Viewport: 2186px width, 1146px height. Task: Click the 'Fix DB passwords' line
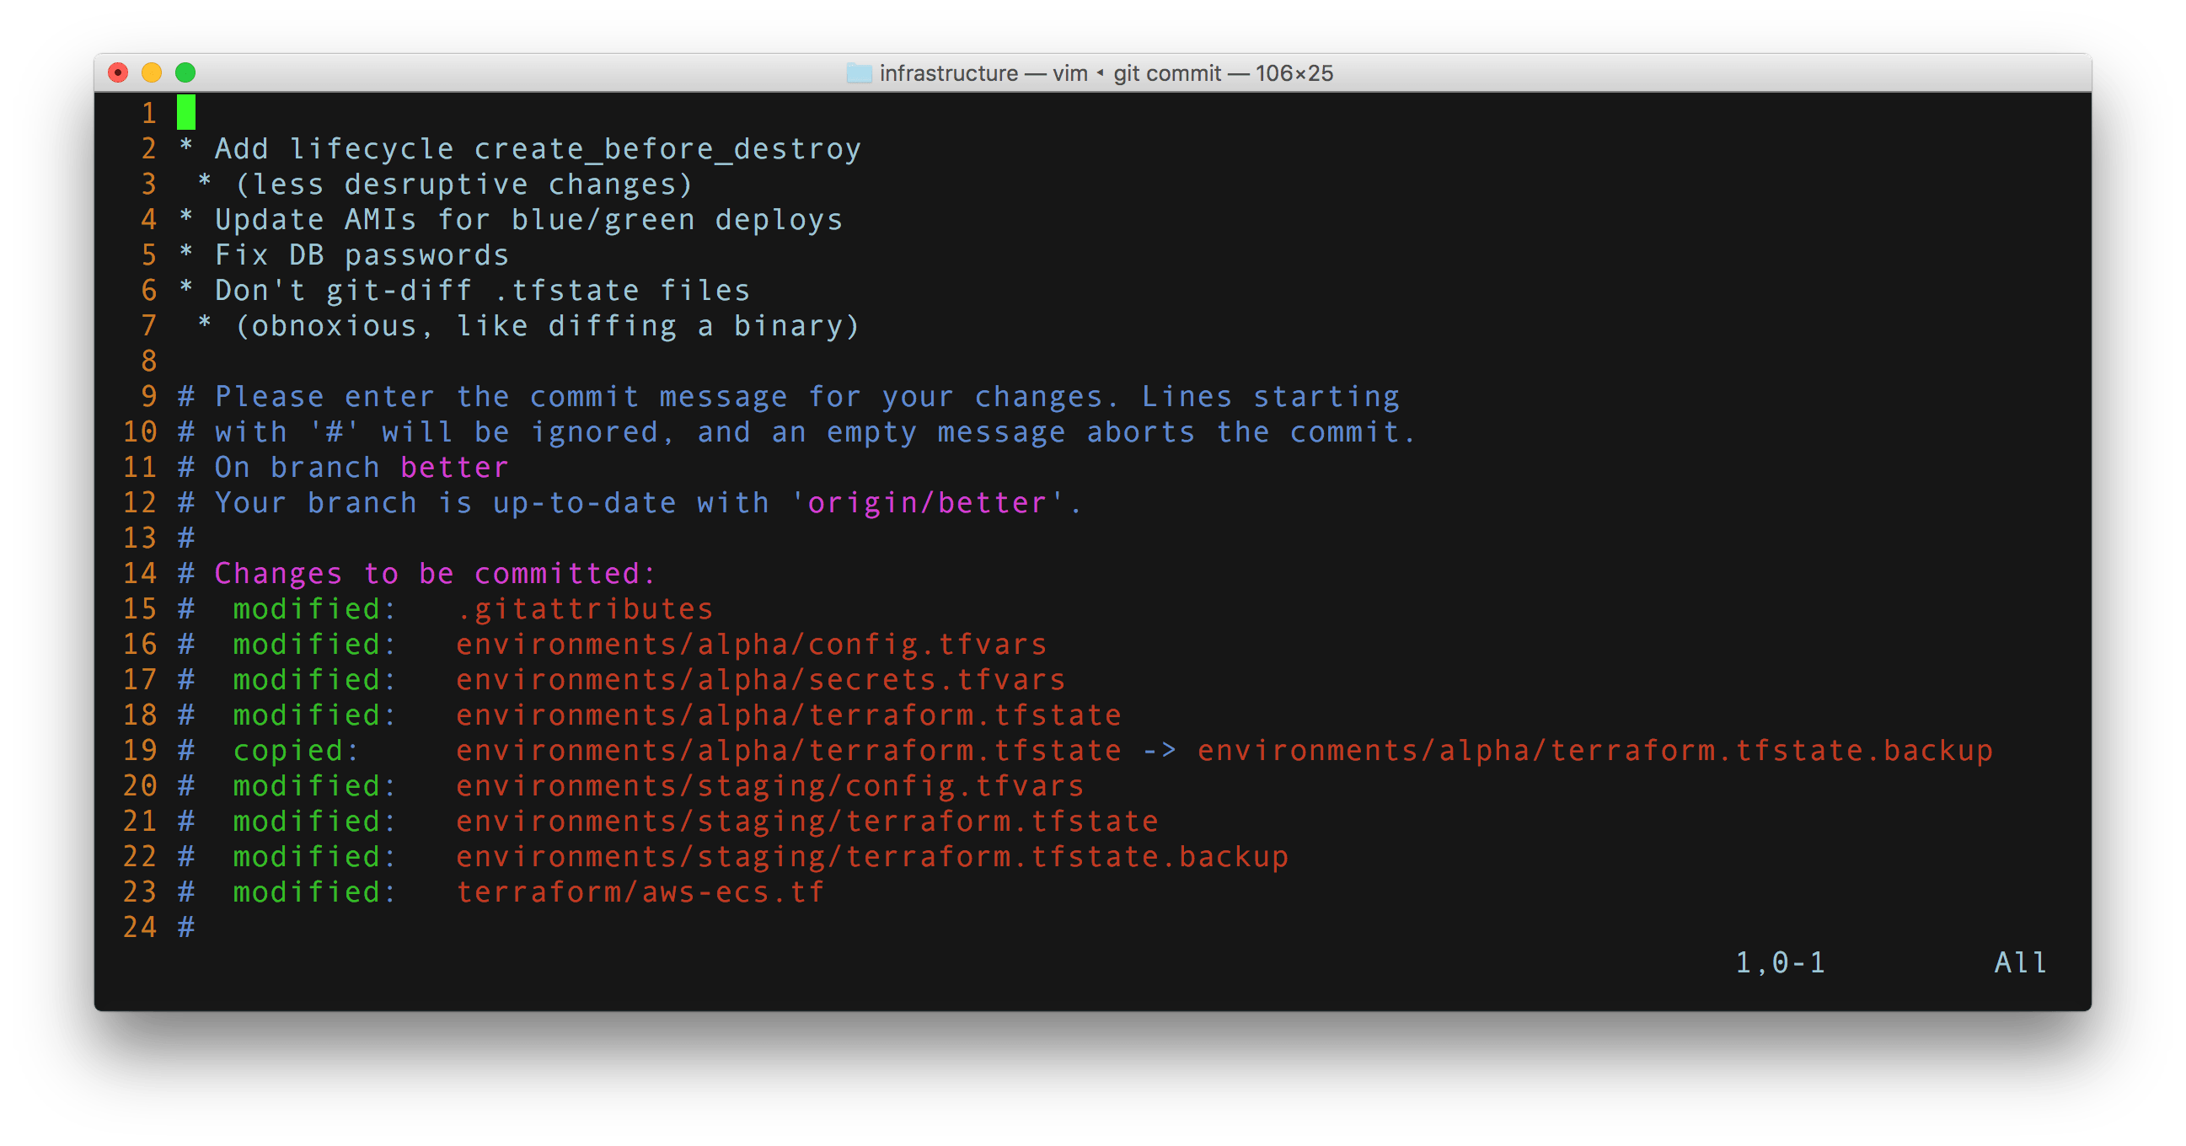(x=362, y=255)
